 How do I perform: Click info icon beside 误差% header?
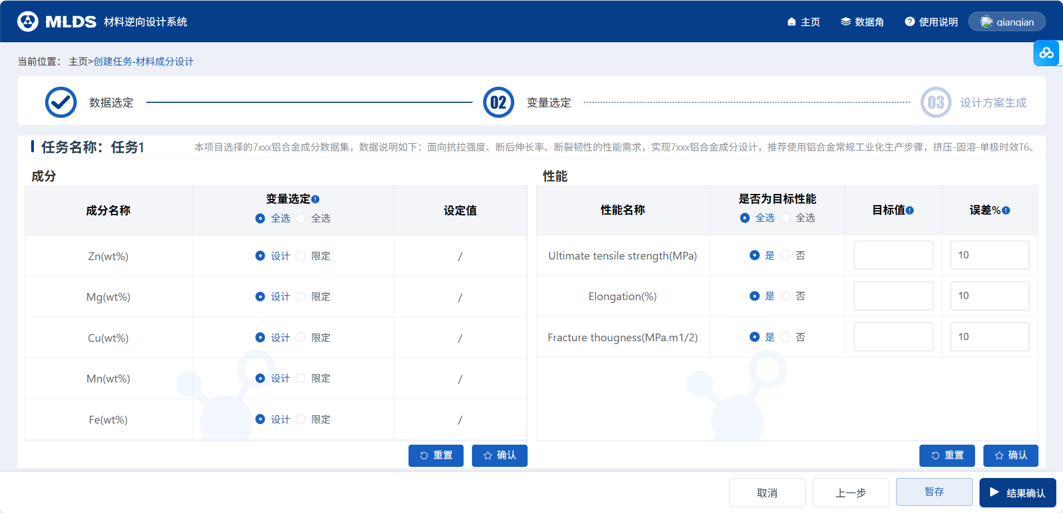point(1006,211)
